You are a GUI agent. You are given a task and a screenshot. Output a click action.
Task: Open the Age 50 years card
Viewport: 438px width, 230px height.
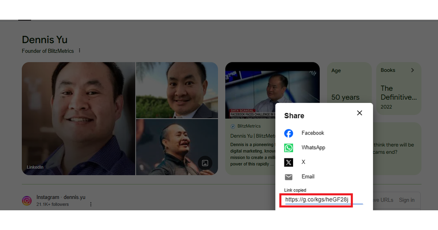click(349, 88)
